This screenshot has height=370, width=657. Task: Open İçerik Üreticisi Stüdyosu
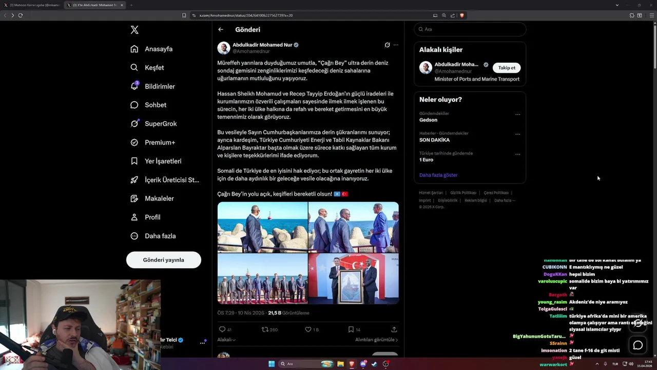click(164, 180)
